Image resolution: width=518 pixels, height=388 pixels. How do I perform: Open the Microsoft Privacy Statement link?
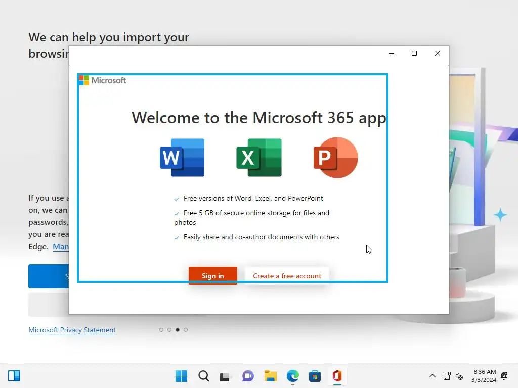(72, 330)
